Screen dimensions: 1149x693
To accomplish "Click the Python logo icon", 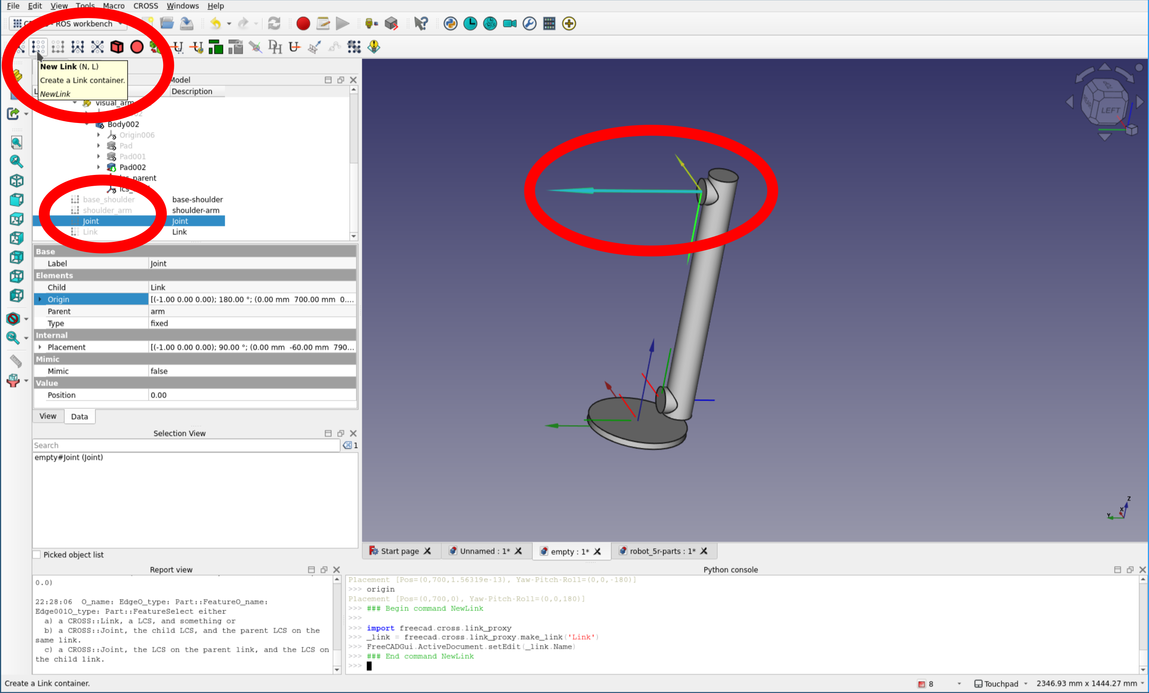I will click(x=450, y=23).
